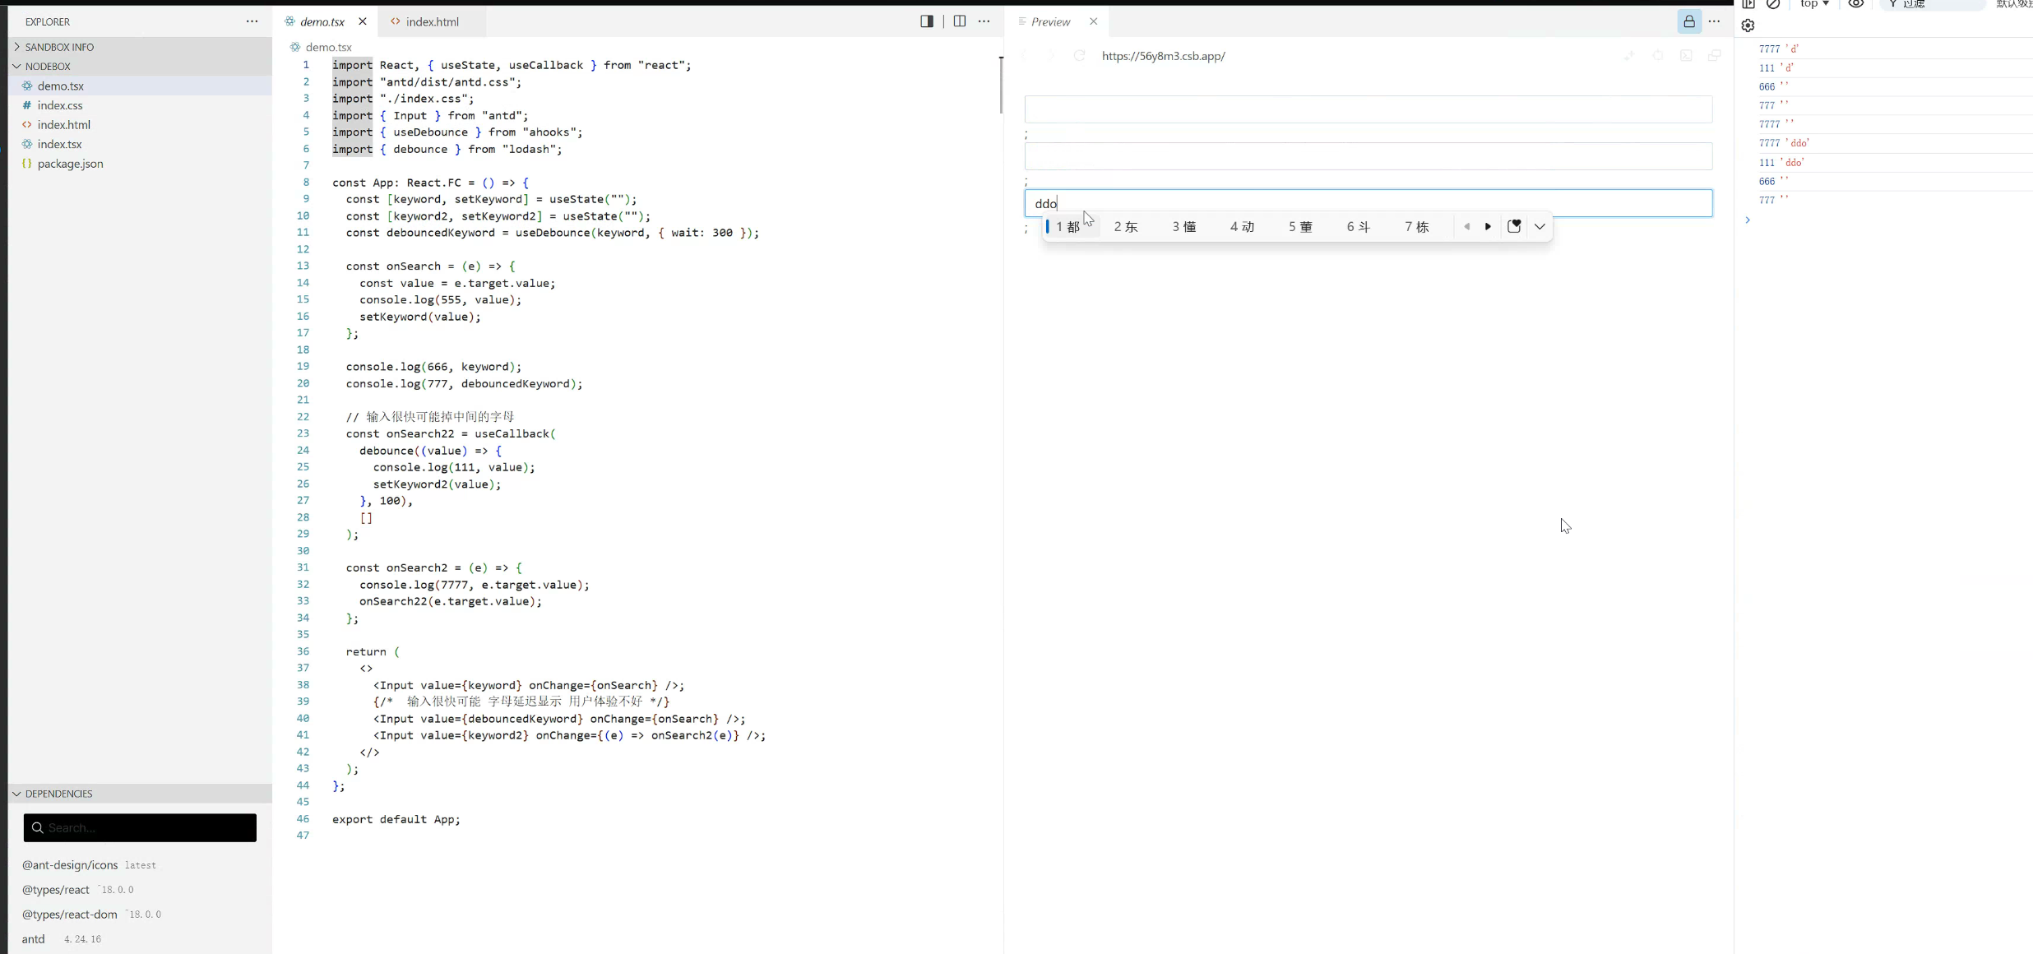Open the 默认级别 log level dropdown
This screenshot has width=2033, height=954.
point(2014,4)
